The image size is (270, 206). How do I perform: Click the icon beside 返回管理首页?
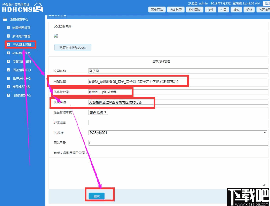coord(8,28)
